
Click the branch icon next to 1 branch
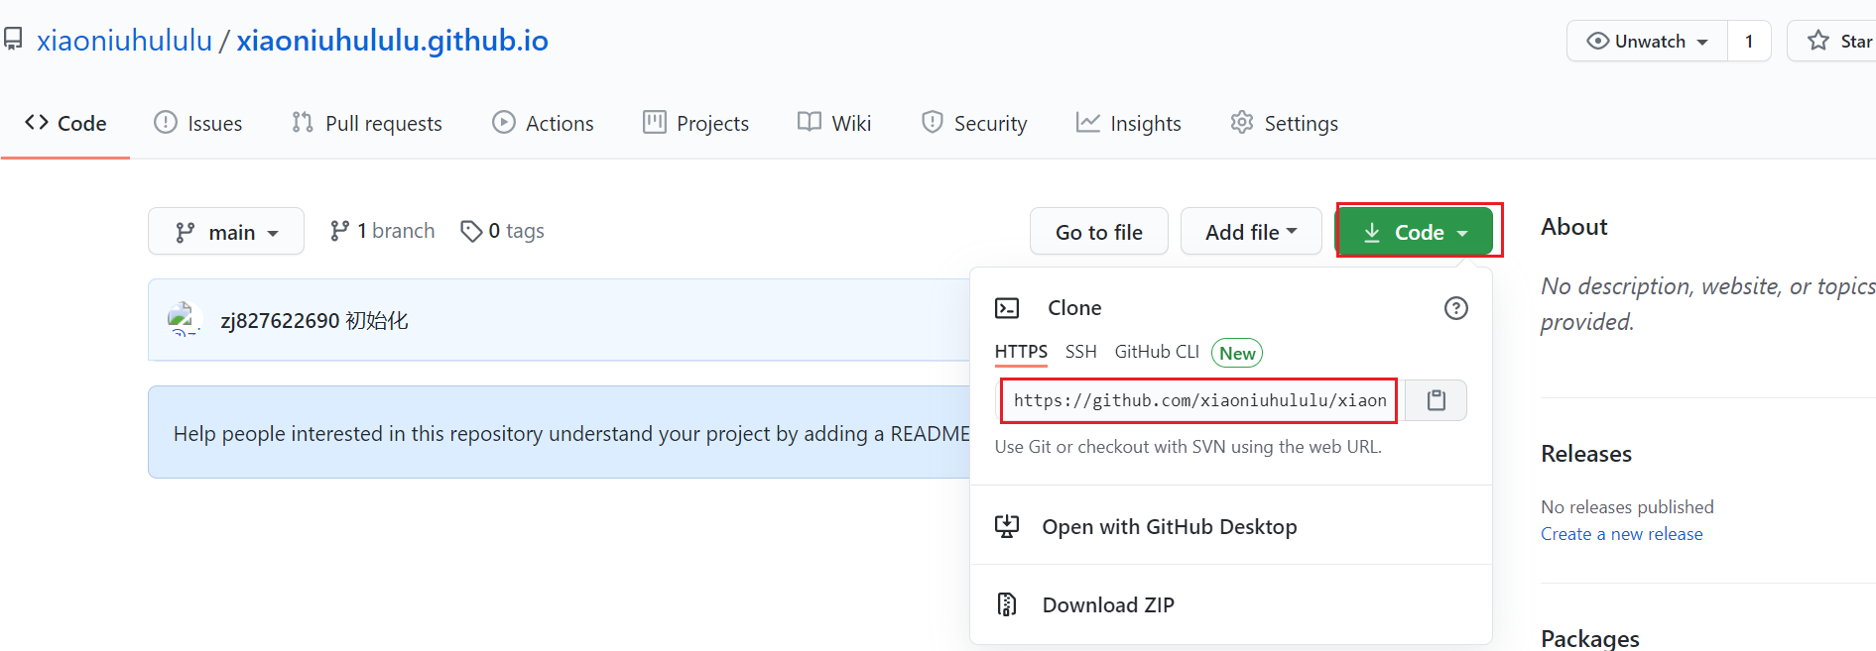coord(339,231)
